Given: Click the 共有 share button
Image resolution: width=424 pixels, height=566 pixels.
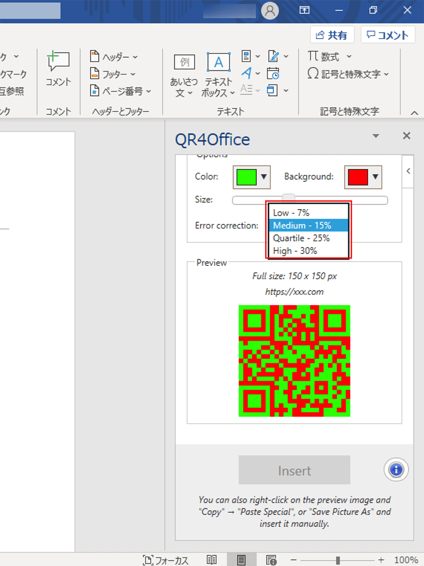Looking at the screenshot, I should pos(333,35).
